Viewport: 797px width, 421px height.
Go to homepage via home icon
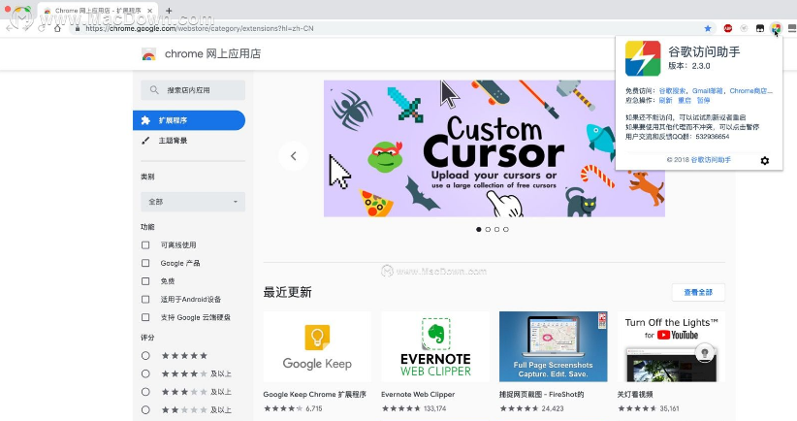[x=57, y=28]
